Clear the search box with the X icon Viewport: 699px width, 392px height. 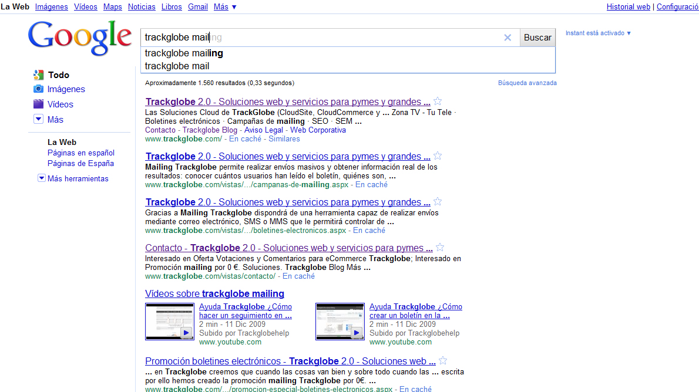click(508, 38)
